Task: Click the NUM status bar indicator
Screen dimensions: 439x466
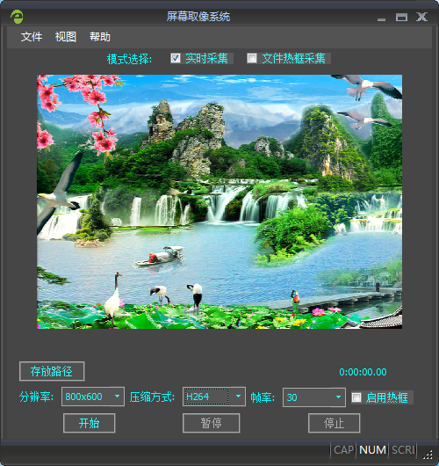Action: (372, 449)
